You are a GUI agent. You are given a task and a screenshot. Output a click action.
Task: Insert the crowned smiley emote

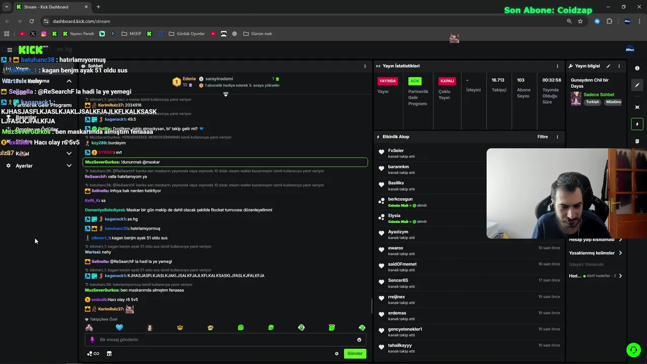click(180, 328)
